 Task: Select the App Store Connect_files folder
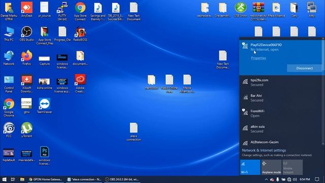click(44, 35)
